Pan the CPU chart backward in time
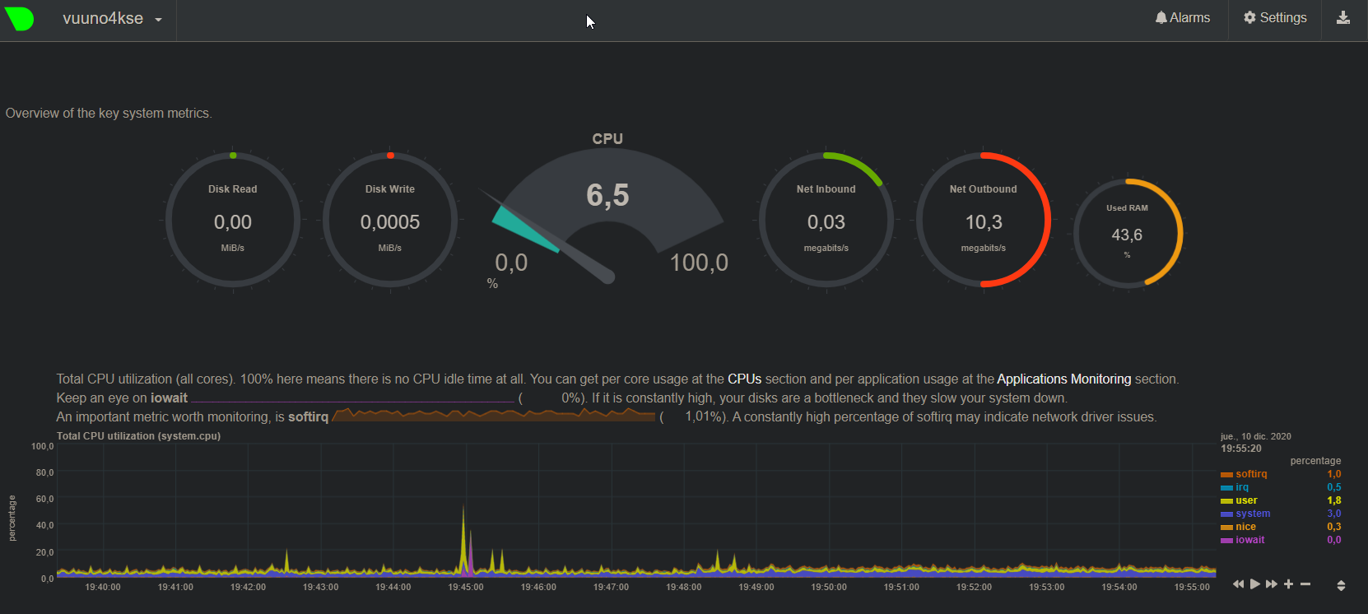 point(1238,584)
